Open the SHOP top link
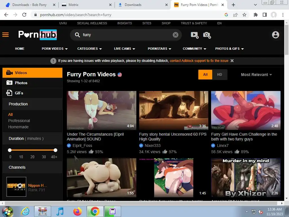Image resolution: width=289 pixels, height=217 pixels. [166, 23]
